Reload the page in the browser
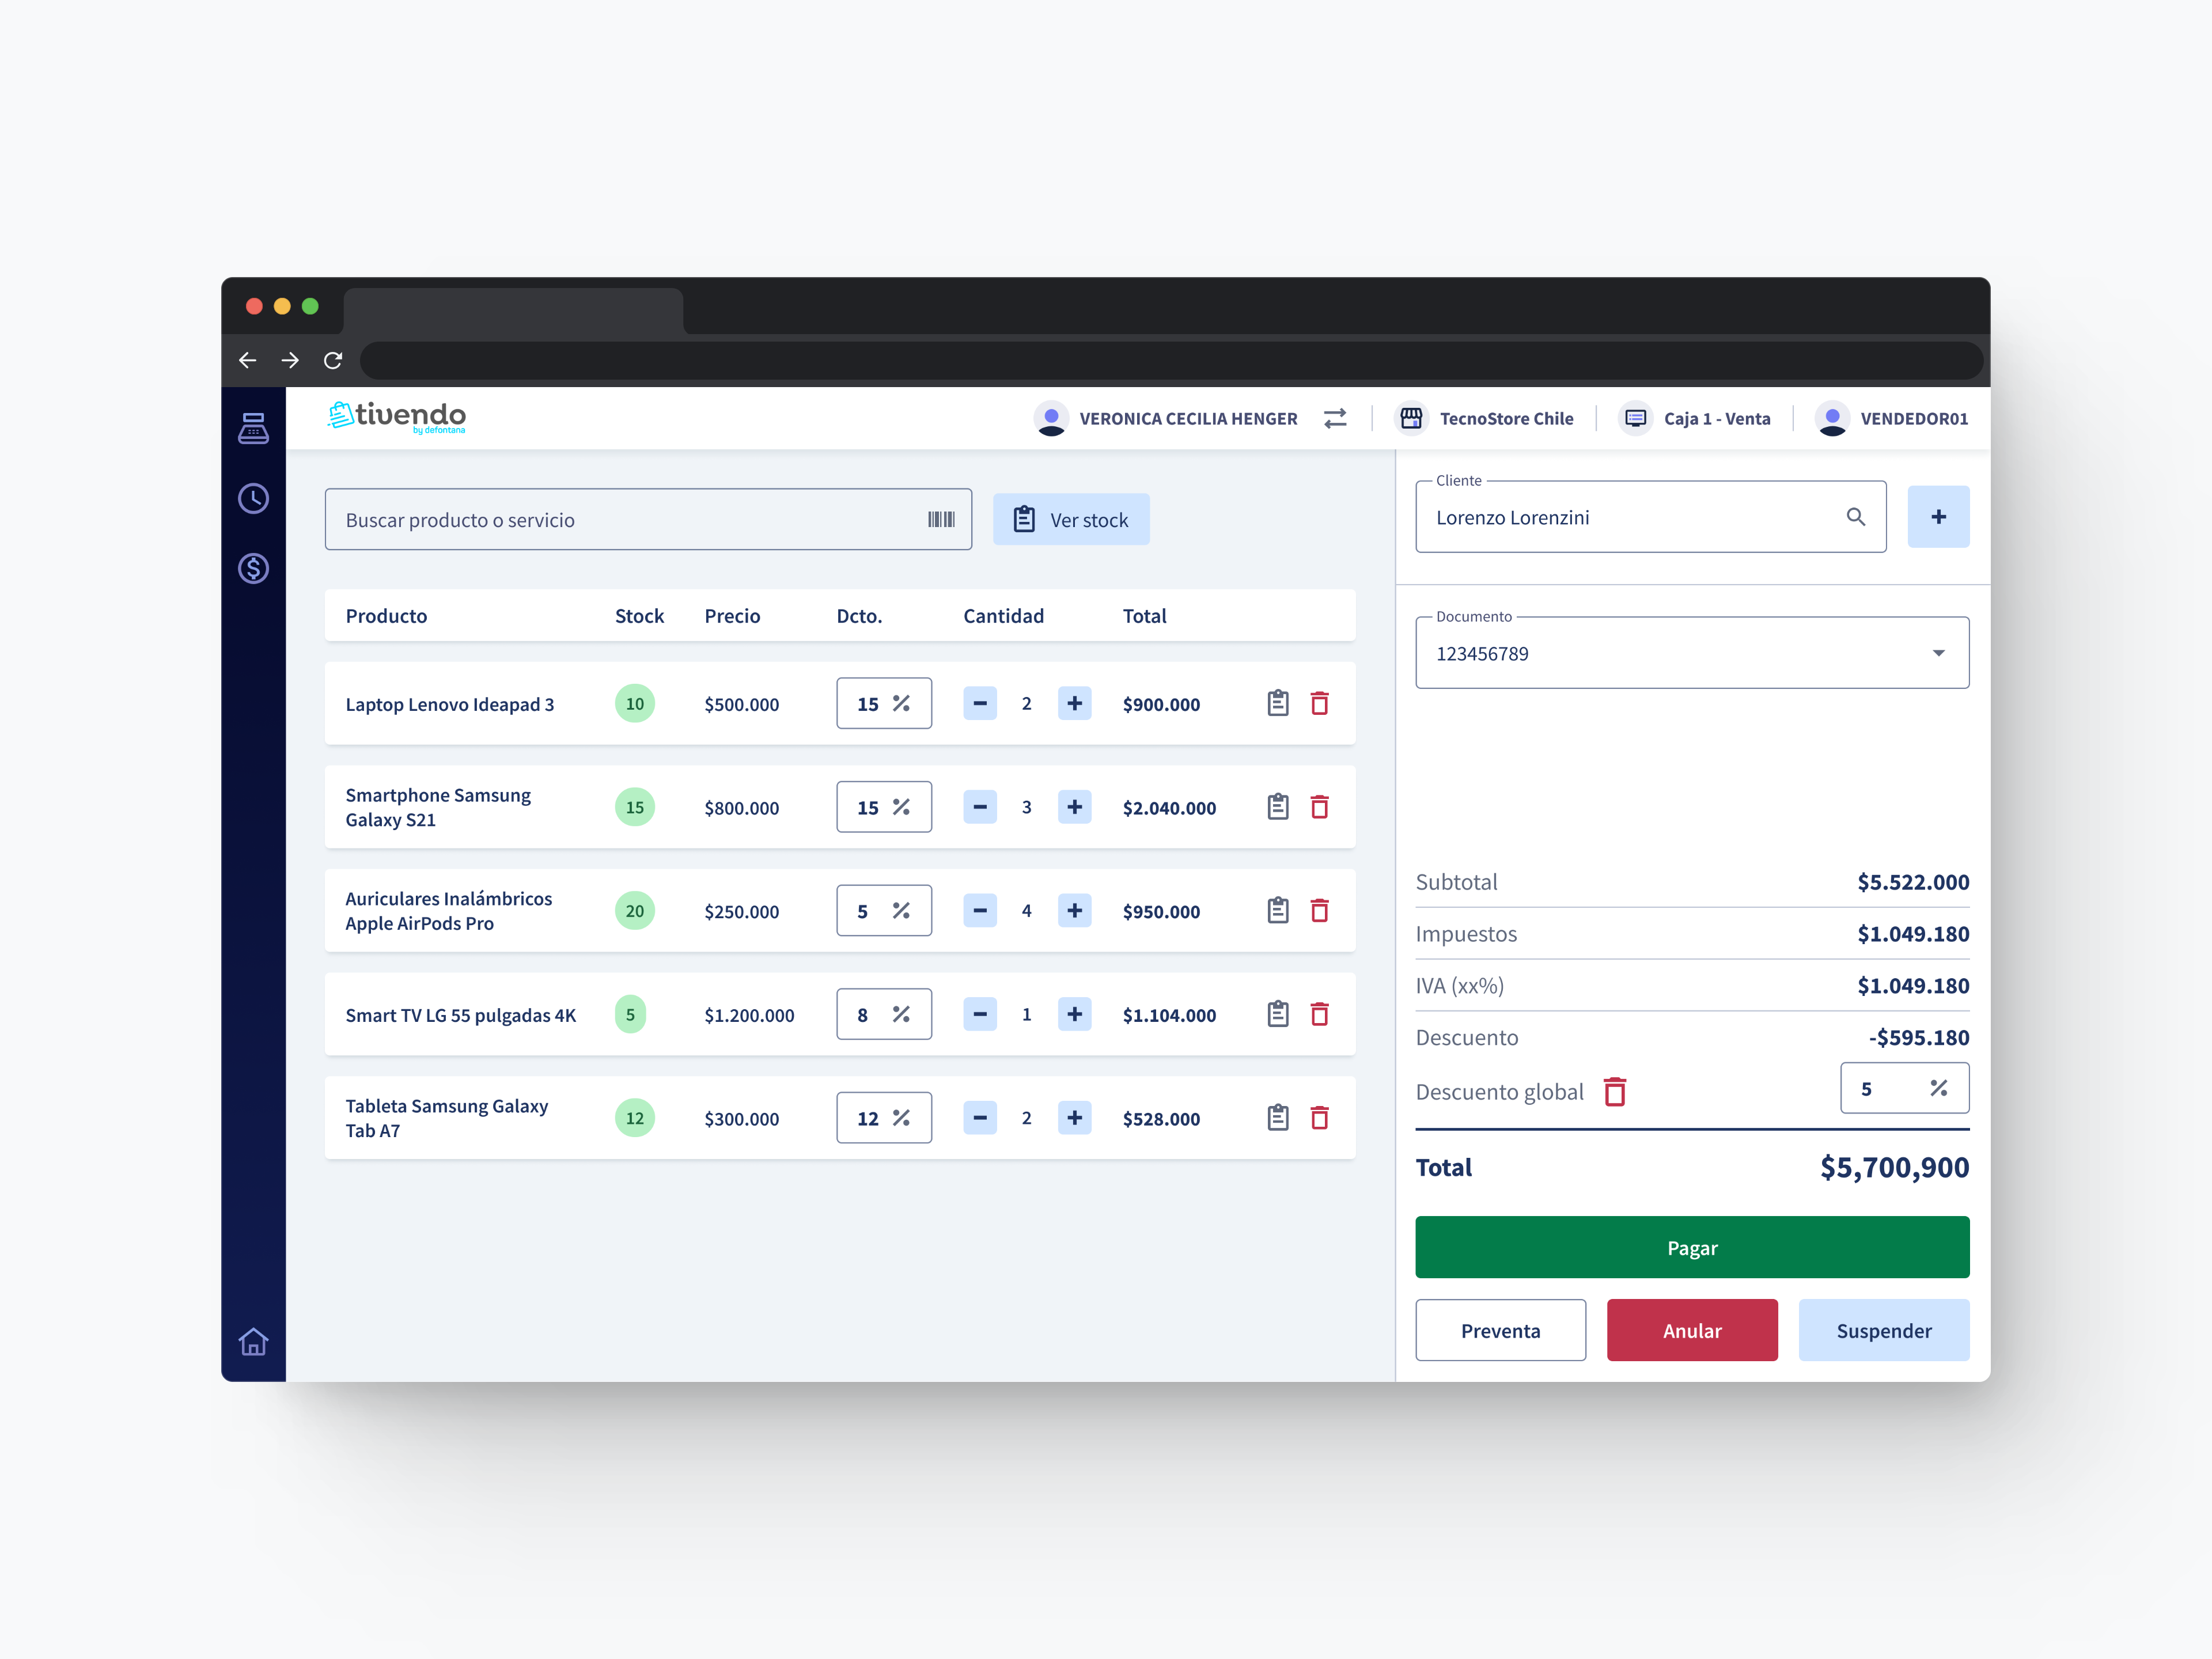 (x=333, y=360)
